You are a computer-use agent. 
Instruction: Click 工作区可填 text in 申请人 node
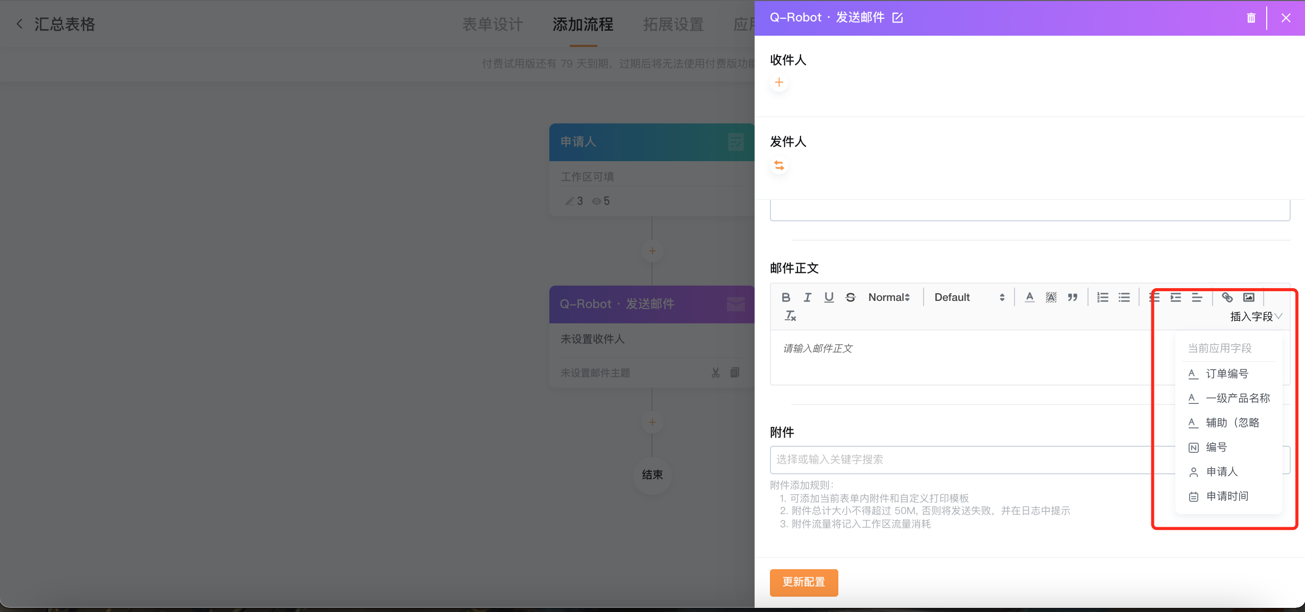coord(587,177)
